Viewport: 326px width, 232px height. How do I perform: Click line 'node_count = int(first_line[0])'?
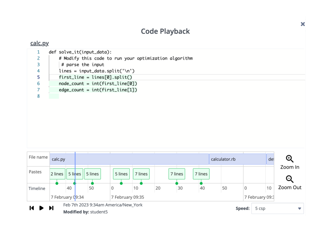[98, 84]
